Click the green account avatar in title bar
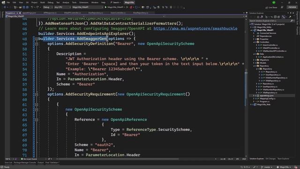The width and height of the screenshot is (300, 169). click(x=274, y=2)
